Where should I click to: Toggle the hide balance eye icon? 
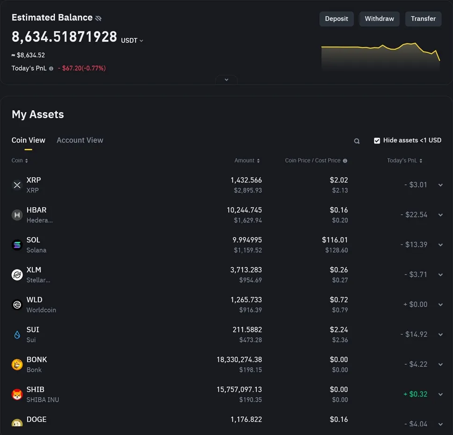point(98,18)
